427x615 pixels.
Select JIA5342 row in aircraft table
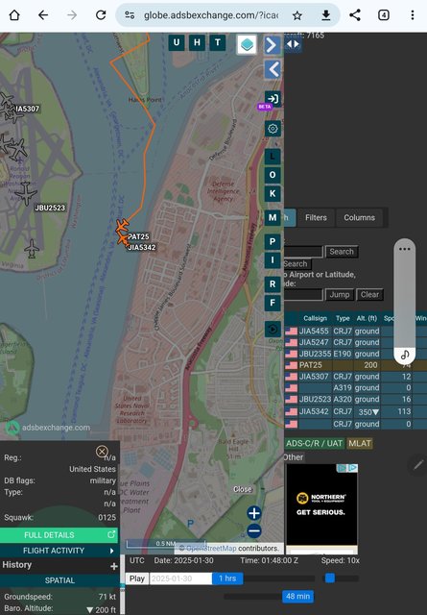click(x=355, y=412)
